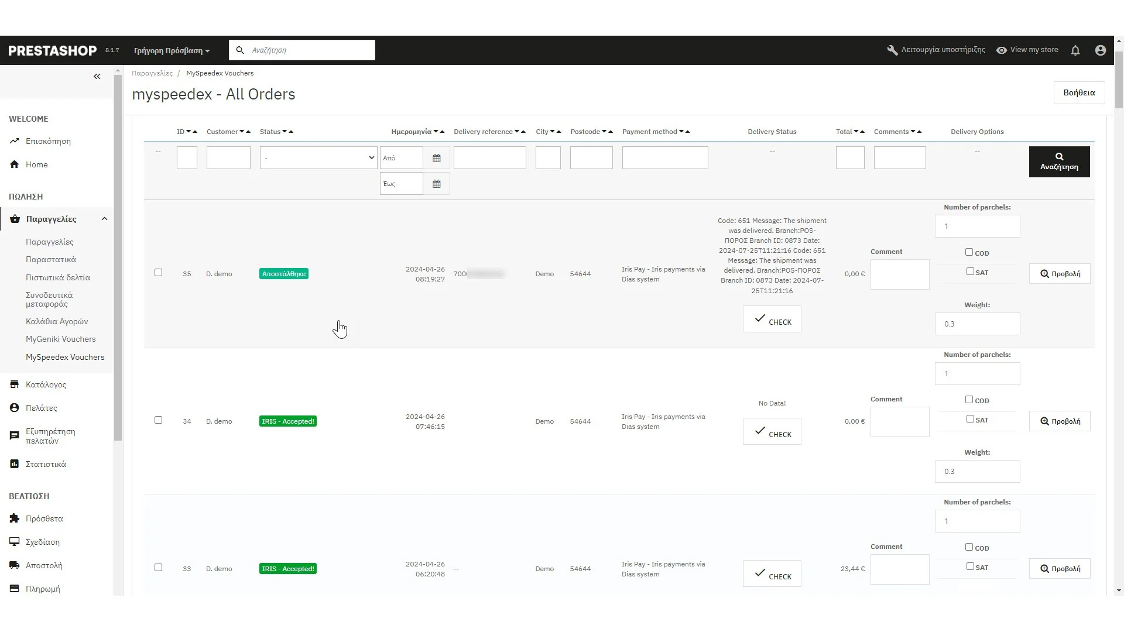This screenshot has height=632, width=1124.
Task: Click the Weight input field for order 35
Action: coord(976,324)
